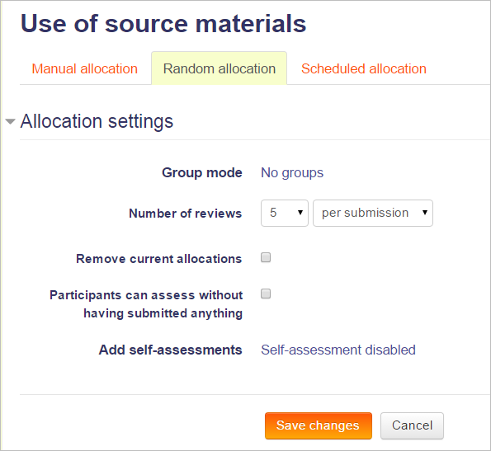Tick the assess without submitting checkbox

coord(266,294)
